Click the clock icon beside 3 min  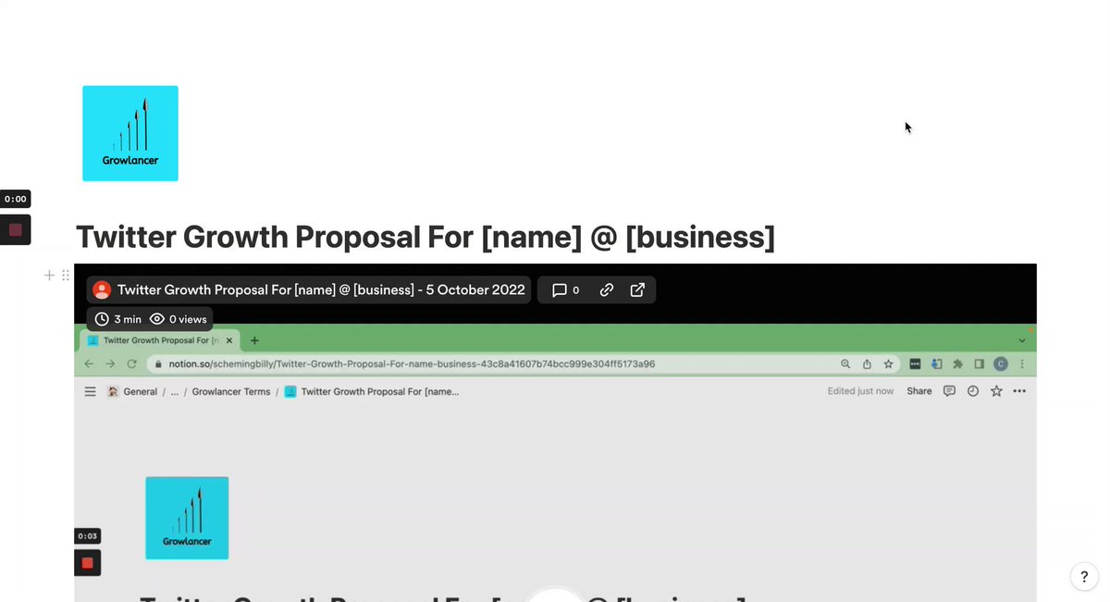tap(102, 319)
